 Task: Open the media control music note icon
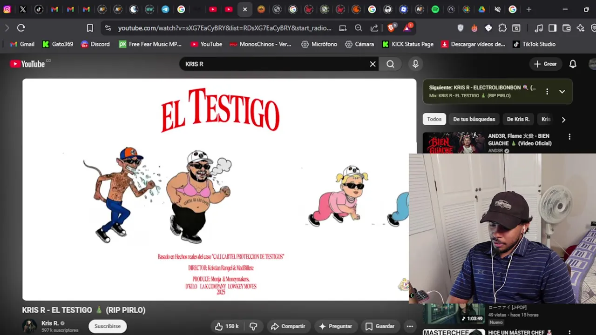click(x=539, y=28)
